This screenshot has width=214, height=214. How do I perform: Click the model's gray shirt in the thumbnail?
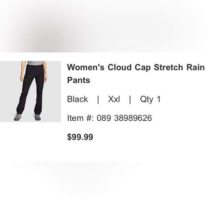34,63
